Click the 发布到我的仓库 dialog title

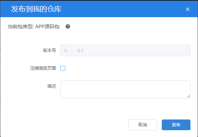(36, 9)
